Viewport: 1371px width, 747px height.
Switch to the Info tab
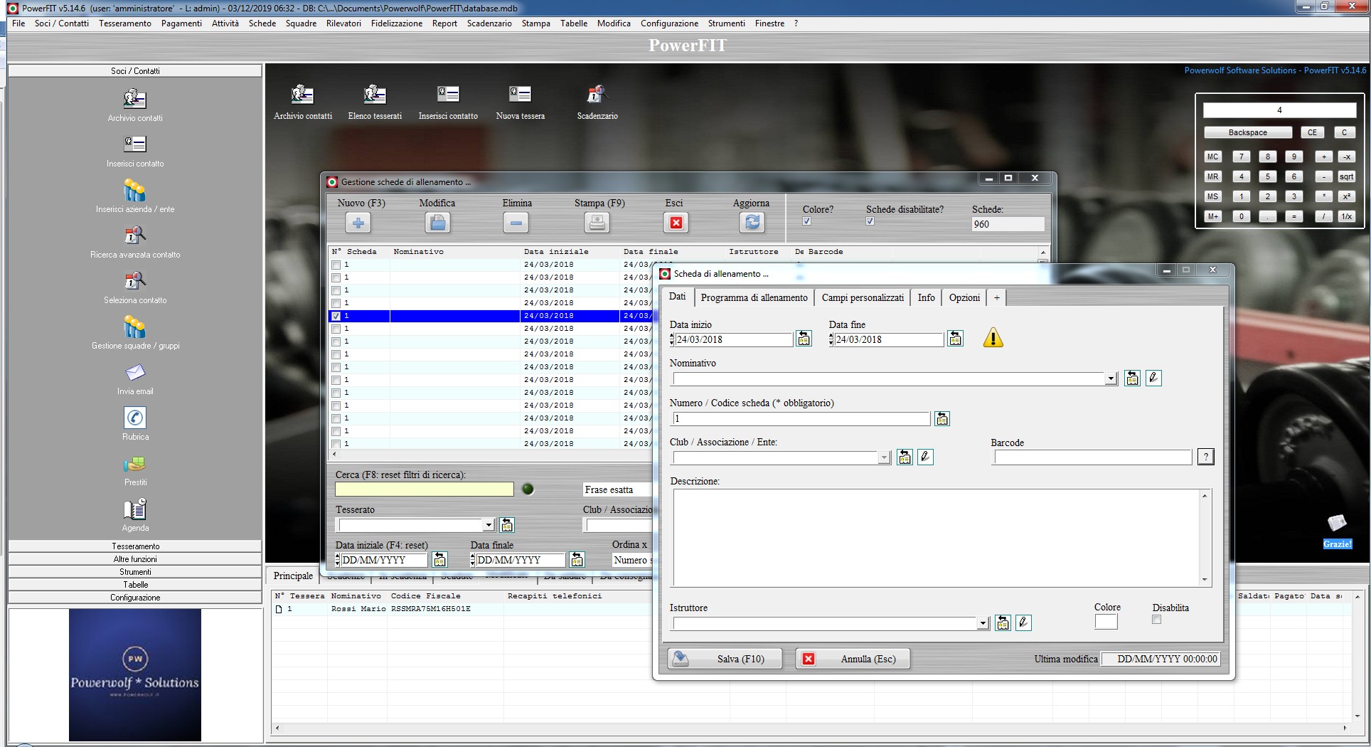(926, 297)
